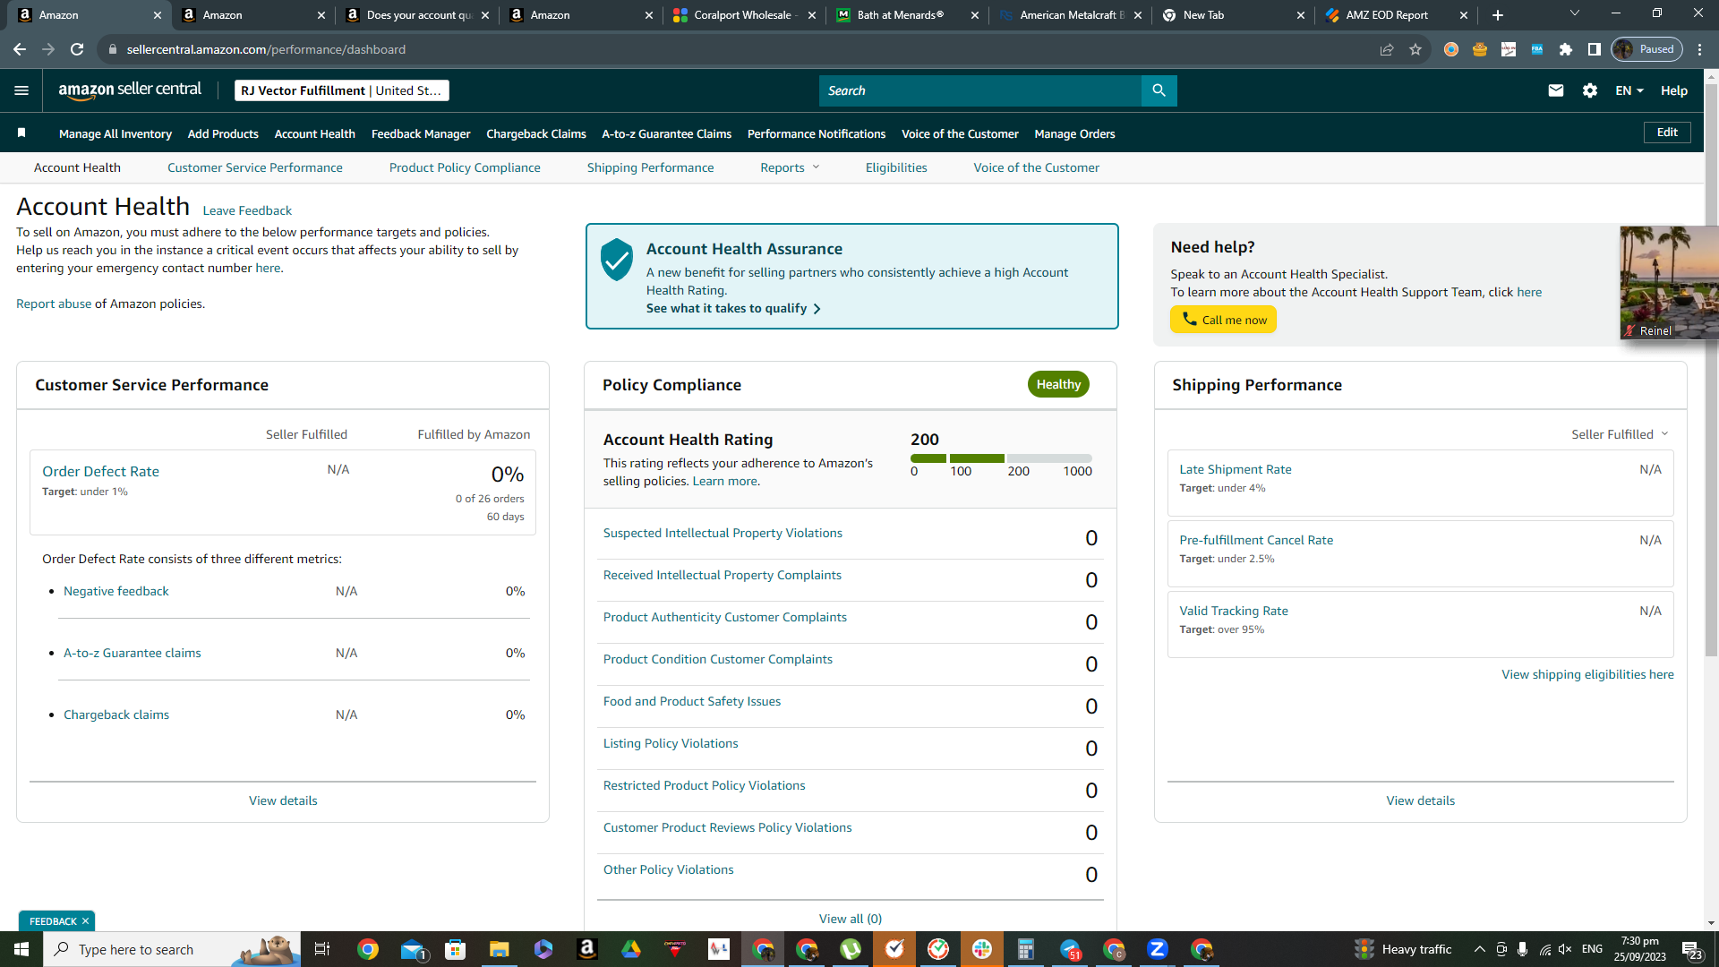This screenshot has height=967, width=1719.
Task: Open the Paused profile button
Action: coord(1646,49)
